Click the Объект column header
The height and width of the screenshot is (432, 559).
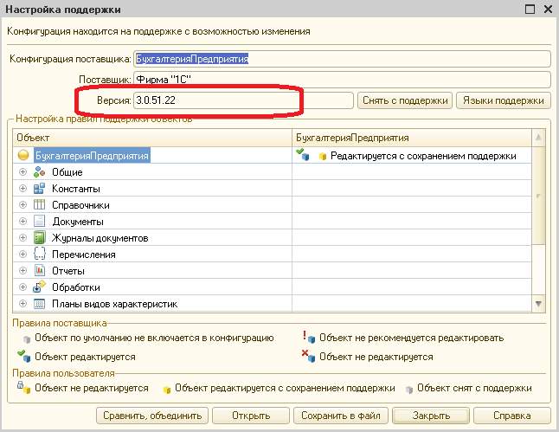pos(152,138)
